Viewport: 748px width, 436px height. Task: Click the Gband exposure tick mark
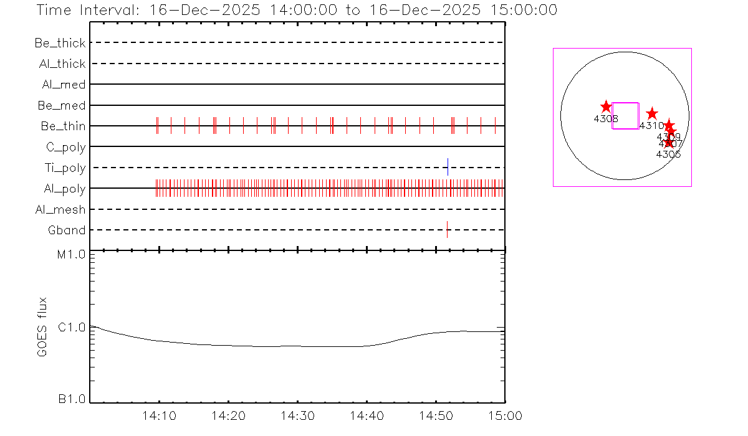point(447,230)
